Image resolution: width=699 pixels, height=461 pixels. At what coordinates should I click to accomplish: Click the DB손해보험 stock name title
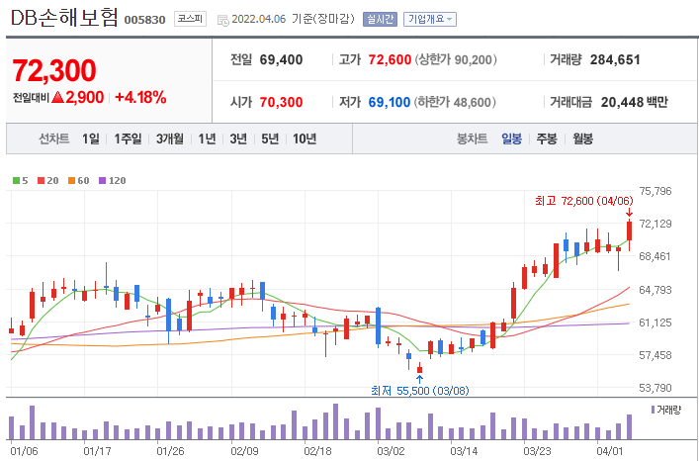point(64,18)
